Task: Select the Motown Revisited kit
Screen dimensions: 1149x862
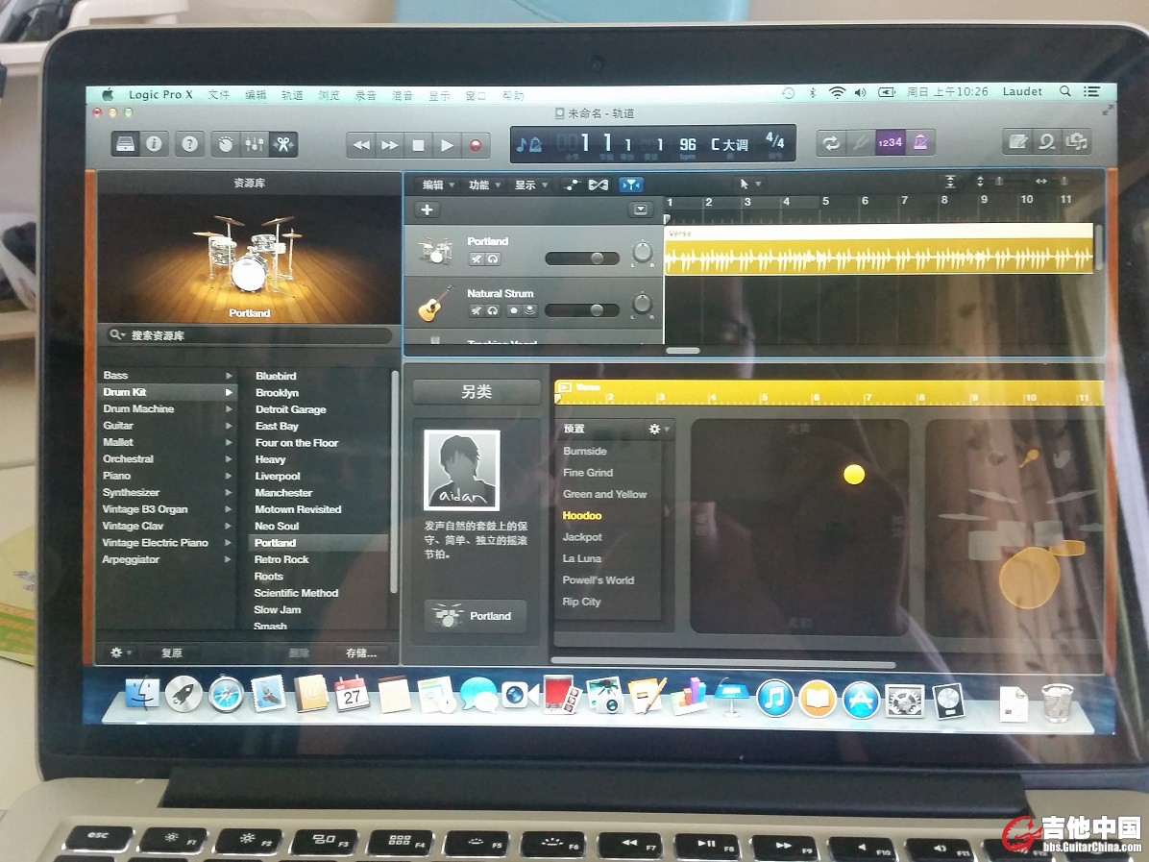Action: pyautogui.click(x=298, y=509)
